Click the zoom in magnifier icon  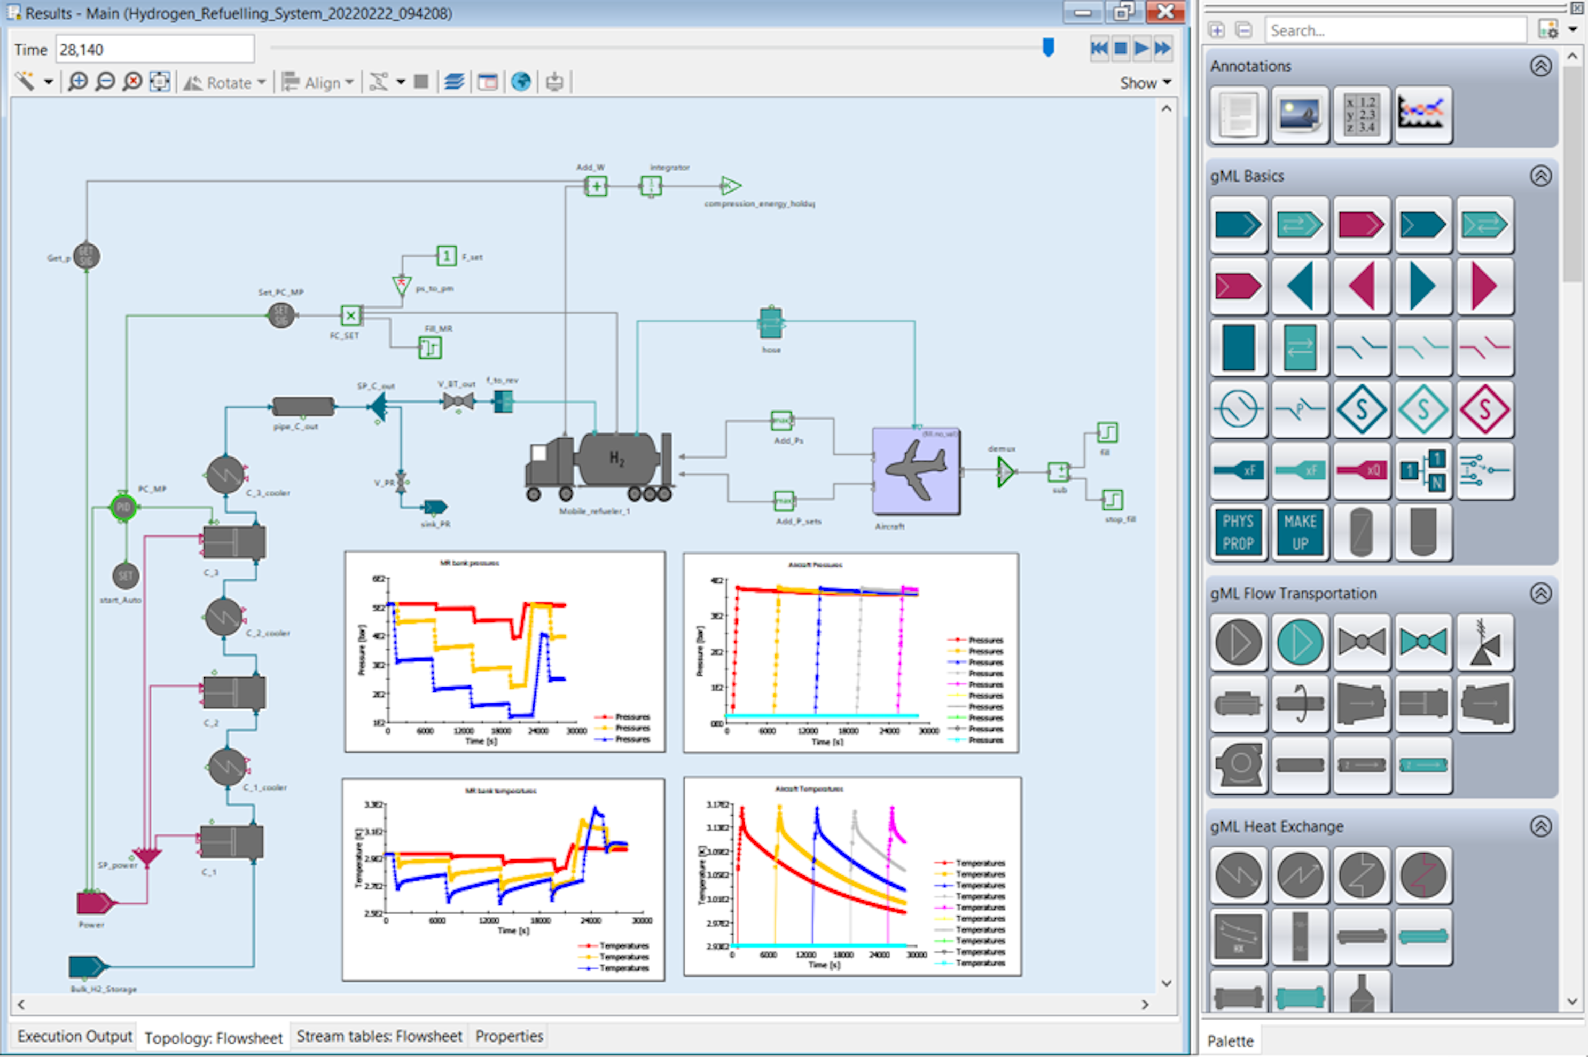click(78, 82)
